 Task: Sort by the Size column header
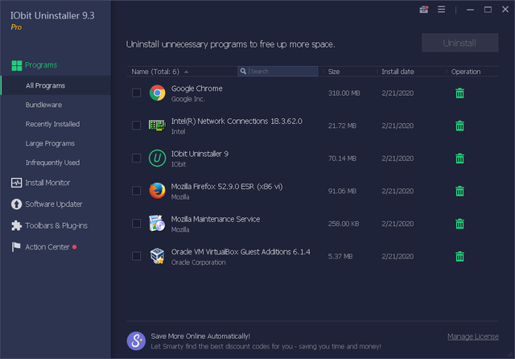click(334, 72)
